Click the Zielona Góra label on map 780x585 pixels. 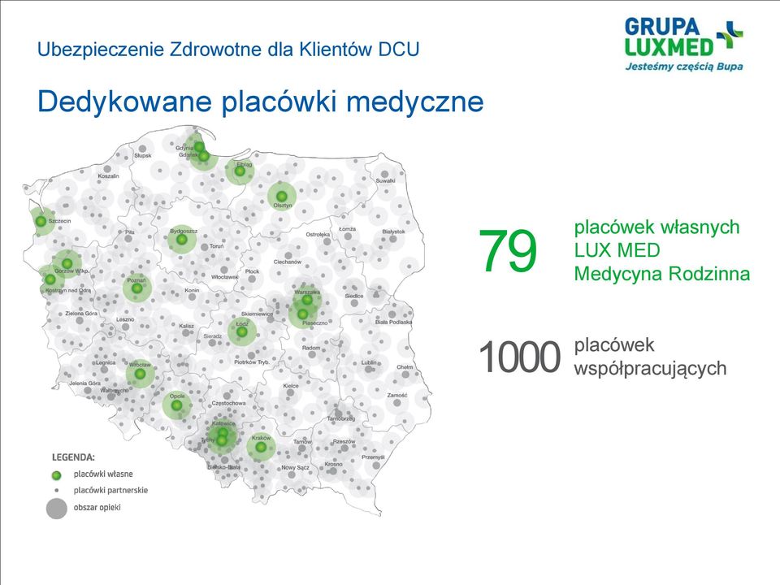(81, 314)
